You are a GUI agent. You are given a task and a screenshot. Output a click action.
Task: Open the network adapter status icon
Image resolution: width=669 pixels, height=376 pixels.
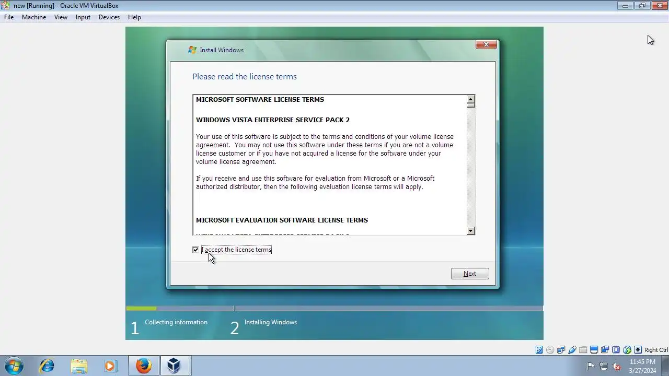(561, 350)
